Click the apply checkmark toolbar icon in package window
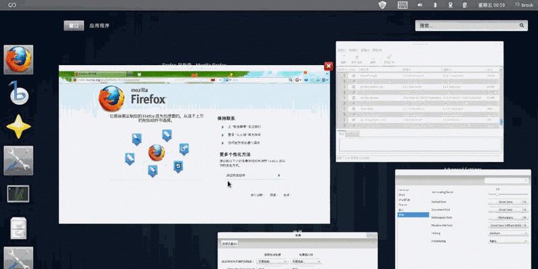The width and height of the screenshot is (538, 269). tap(389, 58)
